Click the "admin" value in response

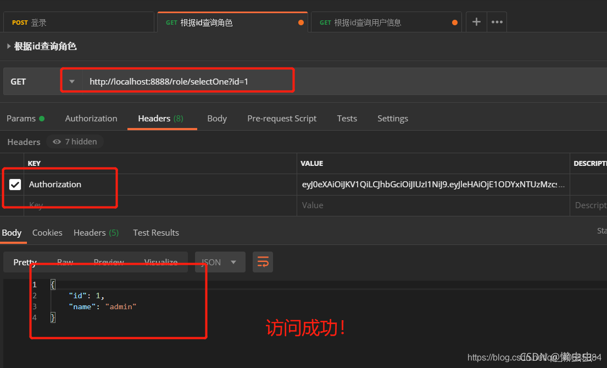[121, 306]
